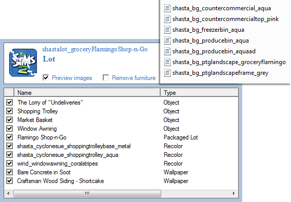The height and width of the screenshot is (202, 291).
Task: Uncheck Bare Concrete in Soot checkbox
Action: click(9, 172)
